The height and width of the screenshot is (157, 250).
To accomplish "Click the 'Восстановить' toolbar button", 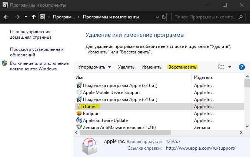I will 182,67.
